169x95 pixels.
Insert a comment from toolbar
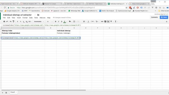pyautogui.click(x=105, y=22)
